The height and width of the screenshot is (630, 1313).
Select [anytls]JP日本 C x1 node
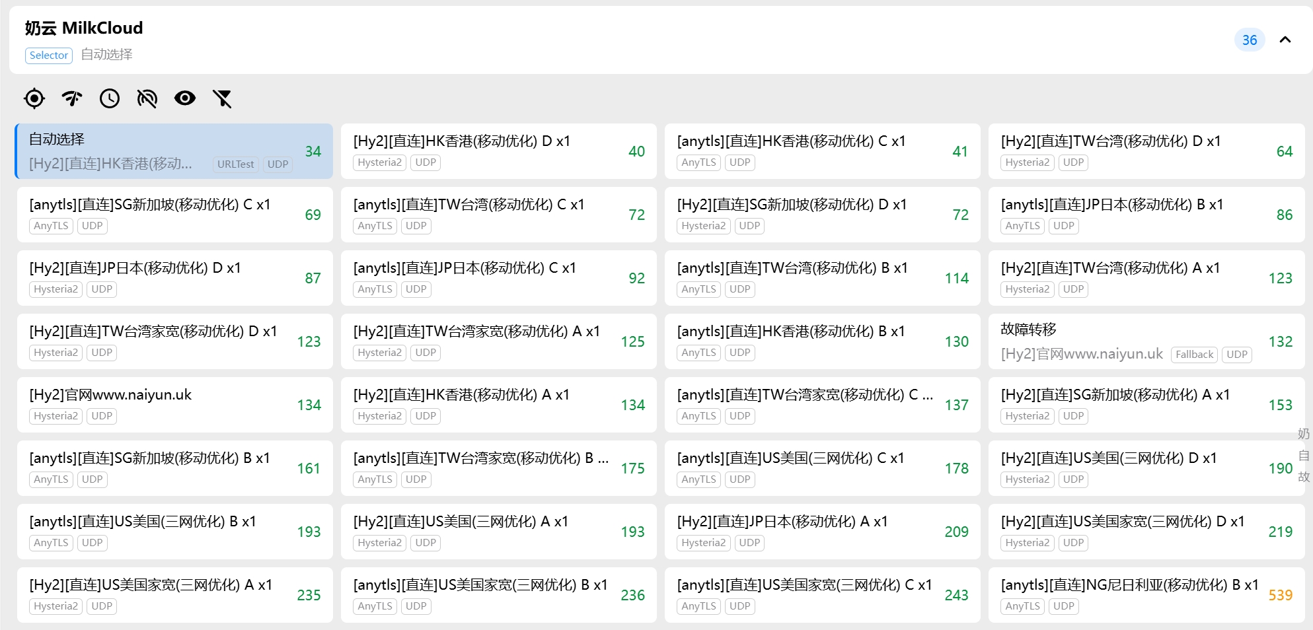499,278
